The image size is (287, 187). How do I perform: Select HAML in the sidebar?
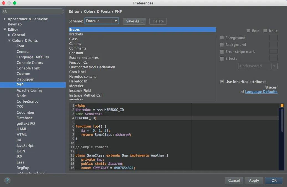[x=22, y=129]
